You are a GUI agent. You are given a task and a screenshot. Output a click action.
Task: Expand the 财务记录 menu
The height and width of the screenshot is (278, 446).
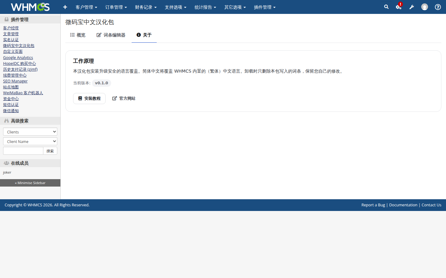(x=146, y=7)
